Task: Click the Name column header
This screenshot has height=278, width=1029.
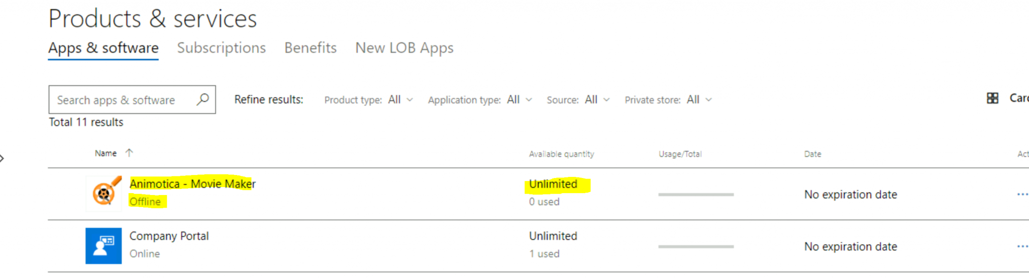Action: pos(106,153)
